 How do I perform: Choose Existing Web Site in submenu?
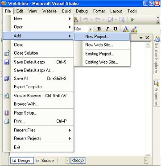[x=102, y=62]
